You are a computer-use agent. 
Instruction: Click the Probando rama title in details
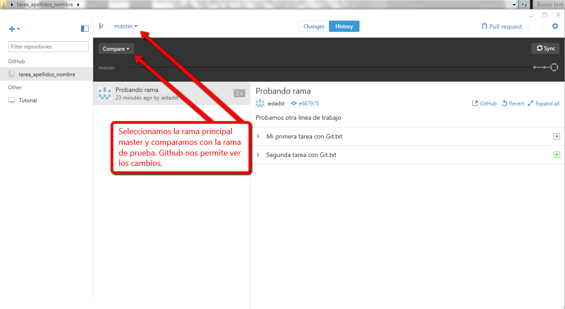tap(283, 91)
